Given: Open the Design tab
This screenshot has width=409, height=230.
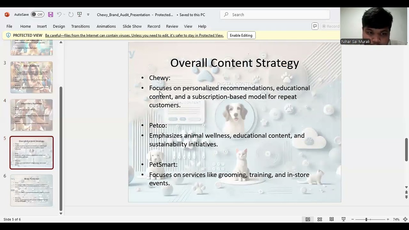Looking at the screenshot, I should [x=59, y=26].
